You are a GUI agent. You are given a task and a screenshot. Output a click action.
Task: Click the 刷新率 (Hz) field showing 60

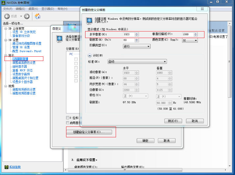129,40
